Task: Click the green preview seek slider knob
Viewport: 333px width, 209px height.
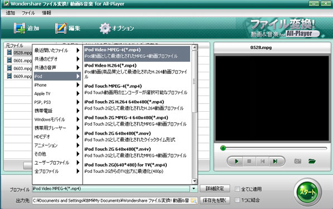Action: click(x=223, y=148)
